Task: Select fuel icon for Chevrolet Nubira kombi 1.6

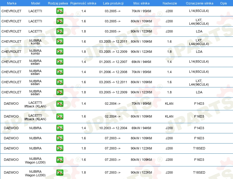Action: pos(60,41)
